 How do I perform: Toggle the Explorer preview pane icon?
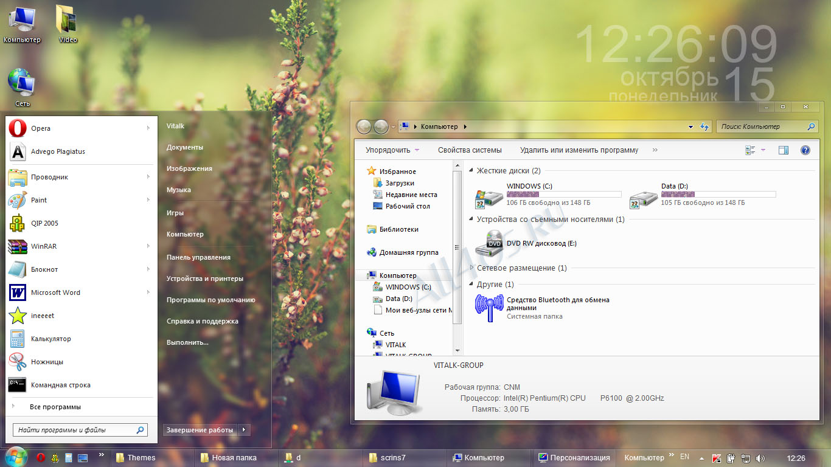point(784,150)
